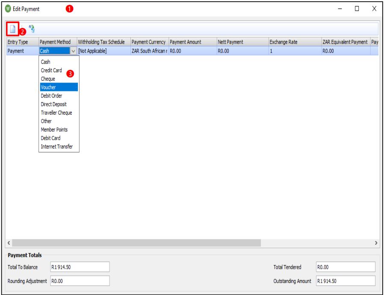The height and width of the screenshot is (295, 384).
Task: Open the Payment Method dropdown arrow
Action: pos(73,51)
